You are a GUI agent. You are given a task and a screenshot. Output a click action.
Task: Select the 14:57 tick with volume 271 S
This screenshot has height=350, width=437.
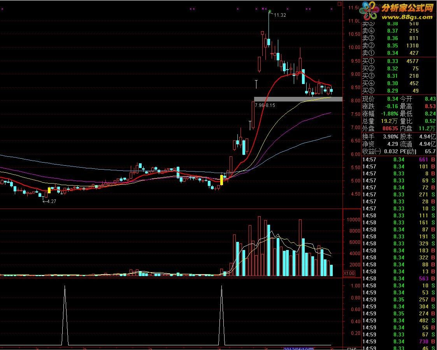[399, 194]
